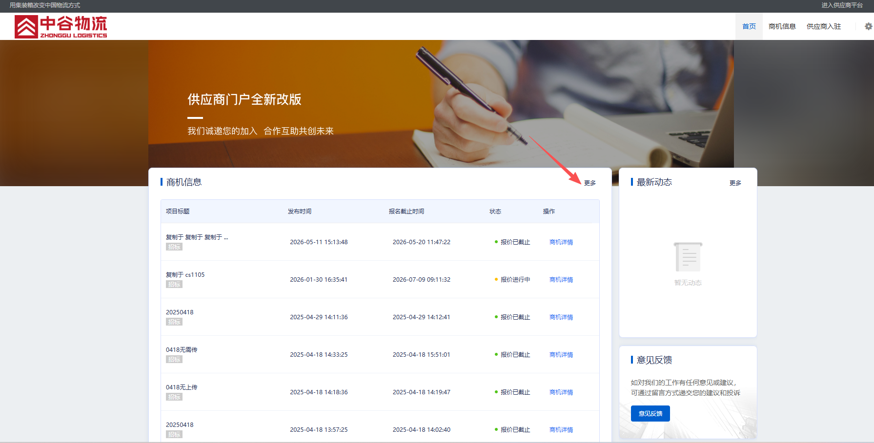874x443 pixels.
Task: Click the 意见反馈 button
Action: coord(650,413)
